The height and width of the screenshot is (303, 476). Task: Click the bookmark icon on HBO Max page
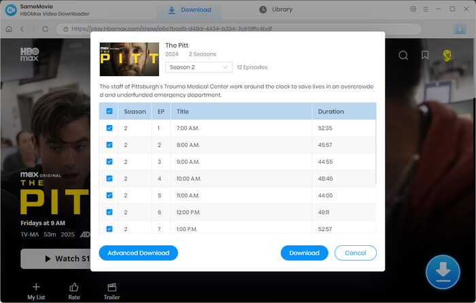tap(425, 55)
